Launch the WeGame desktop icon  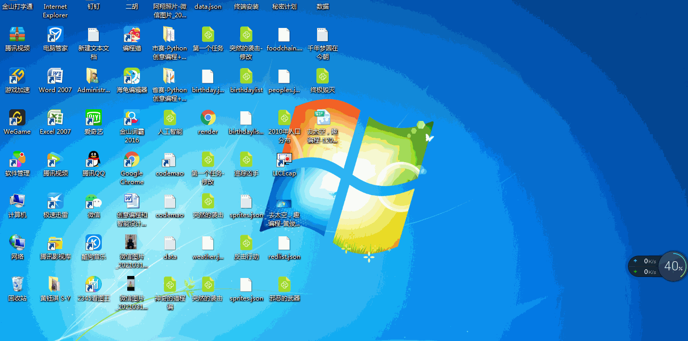[x=17, y=118]
